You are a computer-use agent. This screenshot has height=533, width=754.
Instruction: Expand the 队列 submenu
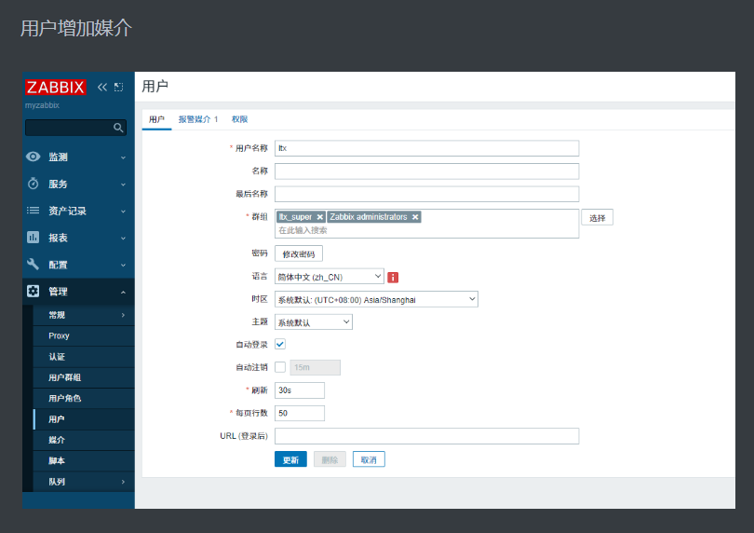pyautogui.click(x=123, y=482)
